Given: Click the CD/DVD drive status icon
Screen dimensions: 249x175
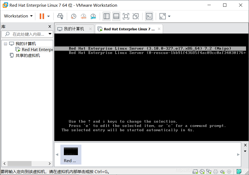Looking at the screenshot, I should (x=202, y=172).
